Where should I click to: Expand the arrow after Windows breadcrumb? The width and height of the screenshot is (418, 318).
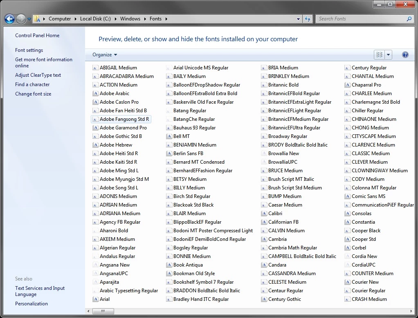tap(145, 19)
